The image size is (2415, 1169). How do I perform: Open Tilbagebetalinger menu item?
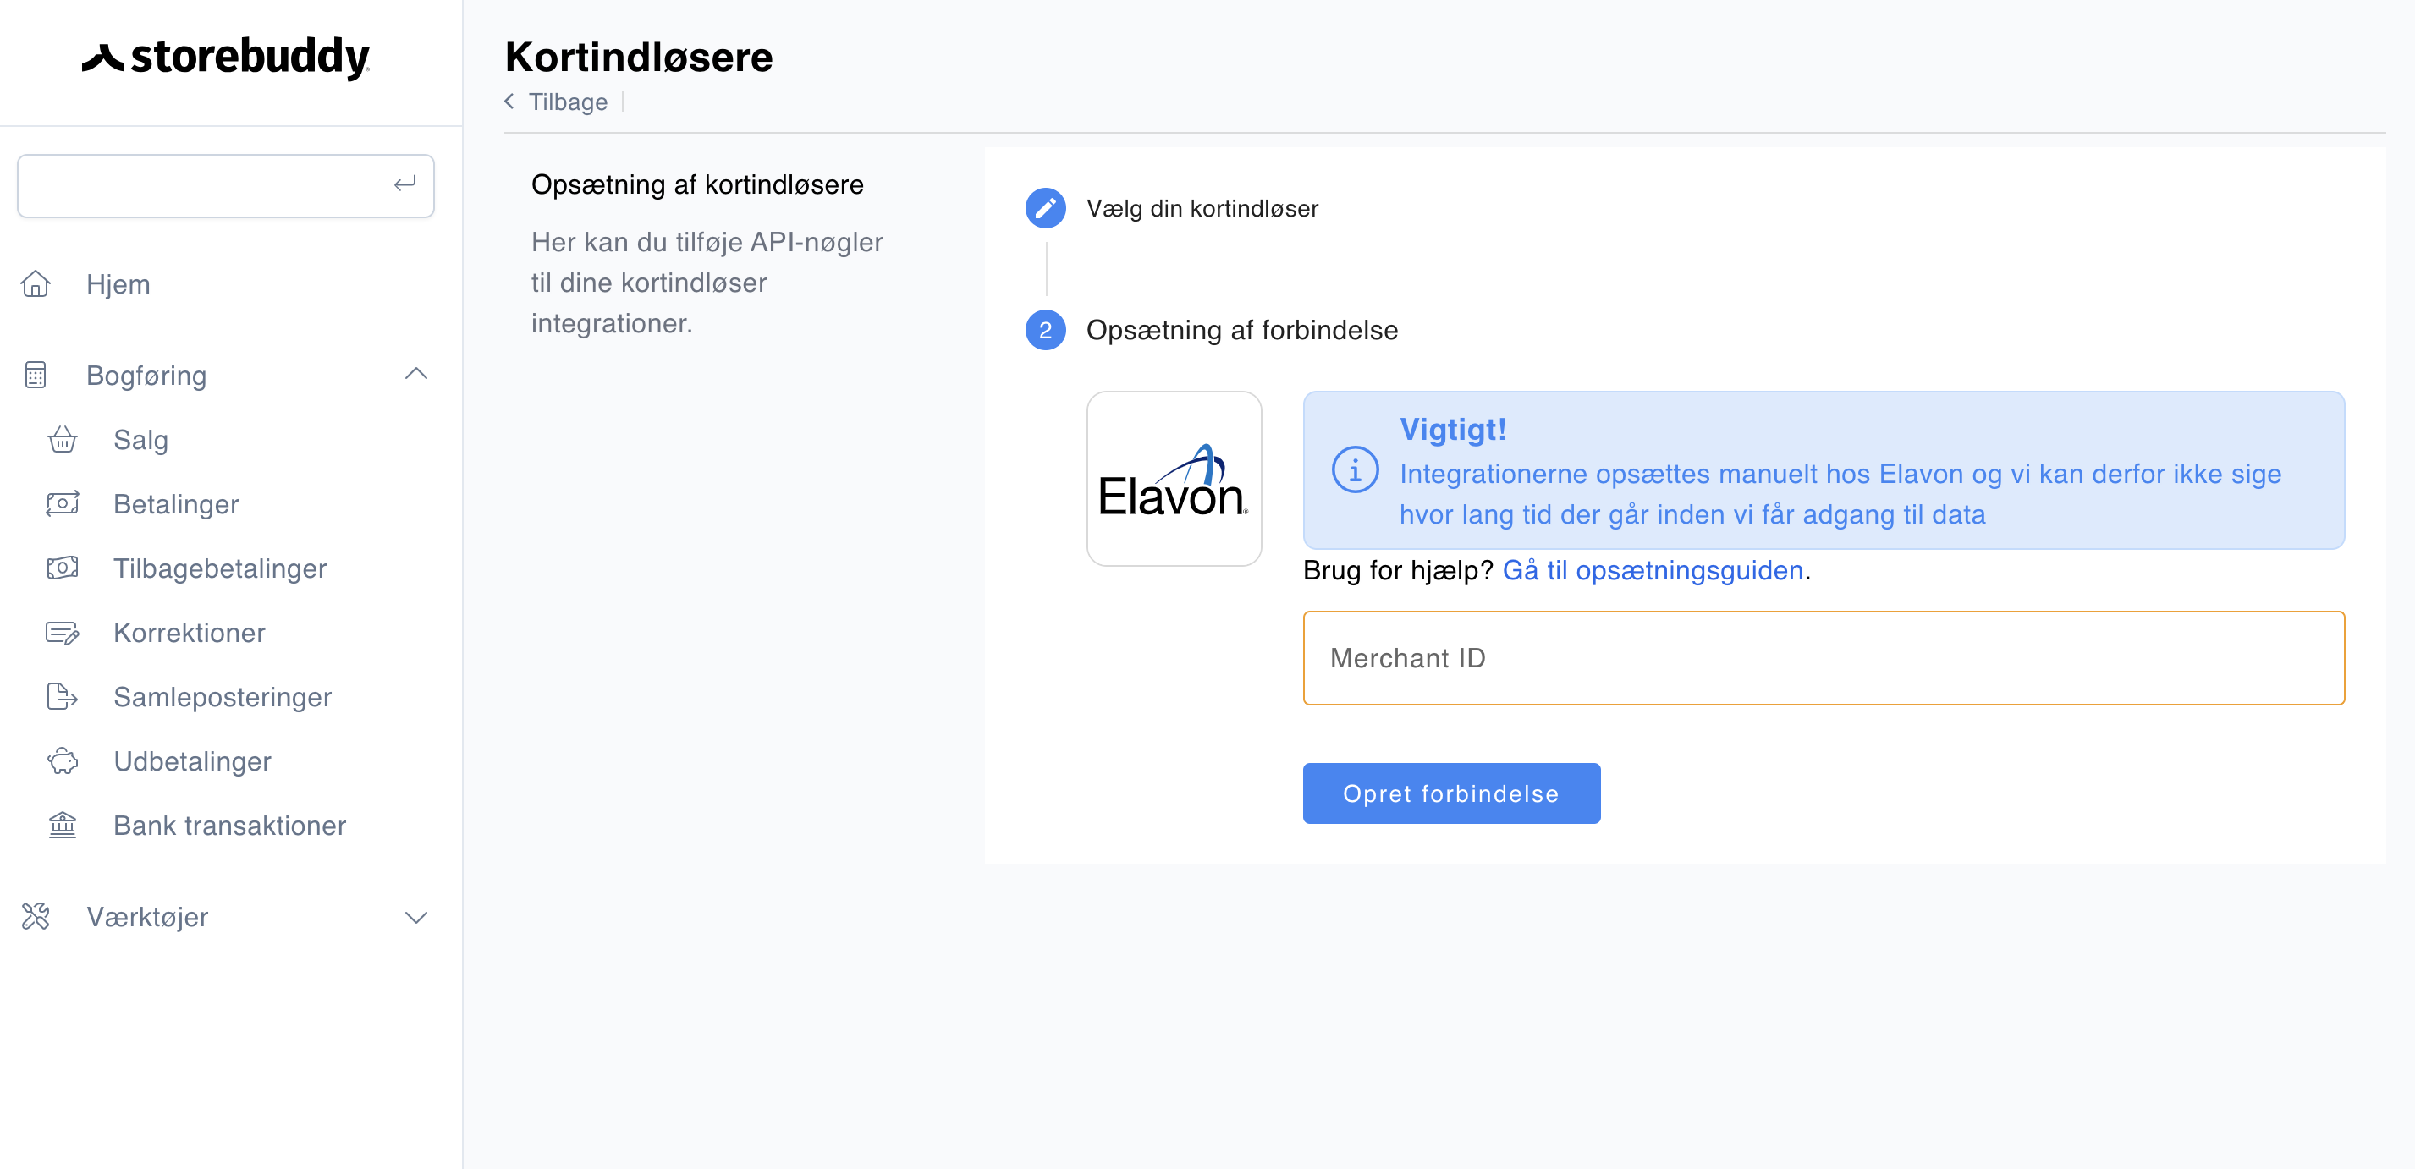coord(220,568)
